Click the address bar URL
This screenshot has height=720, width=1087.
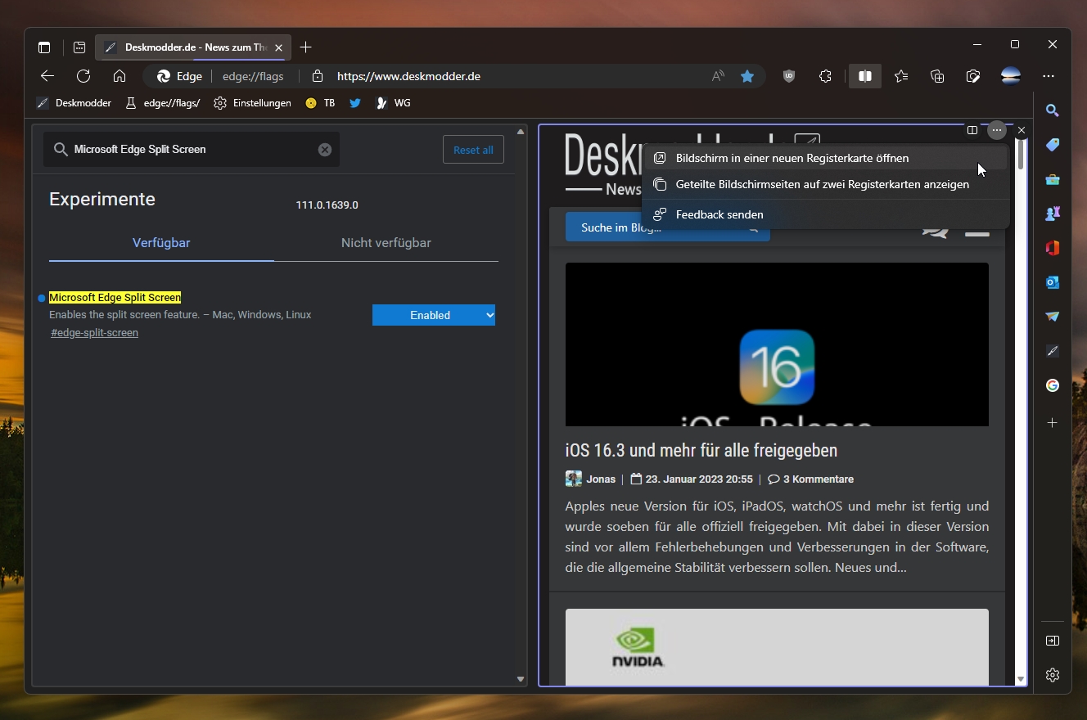coord(408,76)
